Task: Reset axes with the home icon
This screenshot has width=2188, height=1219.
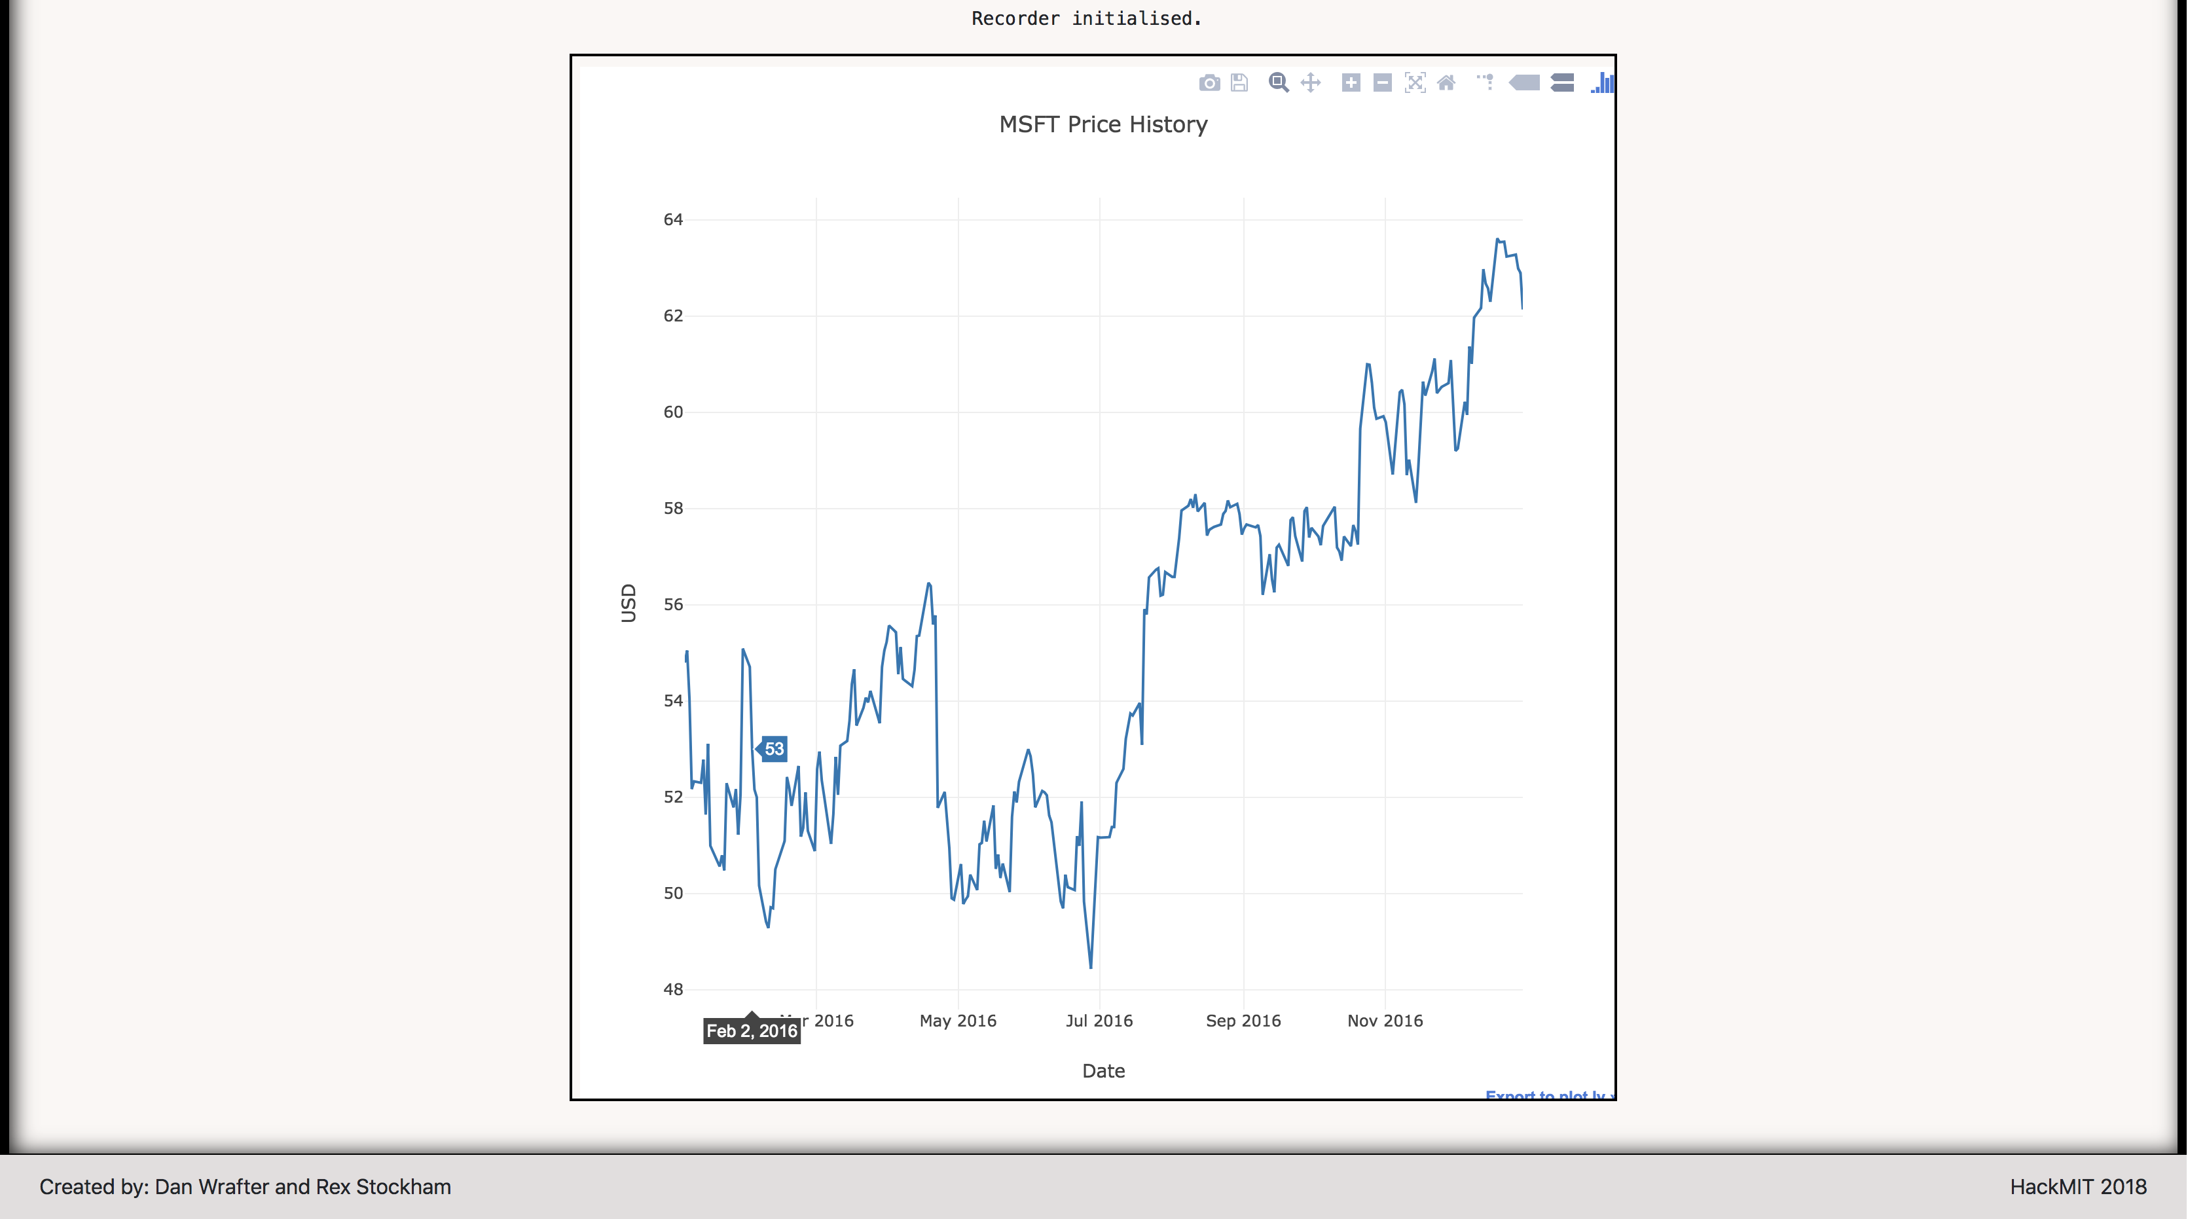Action: coord(1446,82)
